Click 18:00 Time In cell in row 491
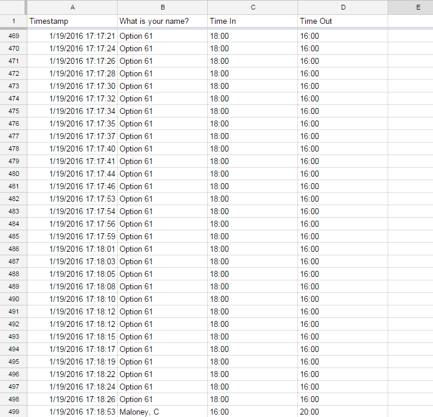 253,311
